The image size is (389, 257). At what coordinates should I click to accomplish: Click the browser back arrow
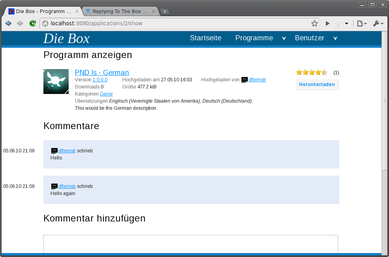(8, 24)
